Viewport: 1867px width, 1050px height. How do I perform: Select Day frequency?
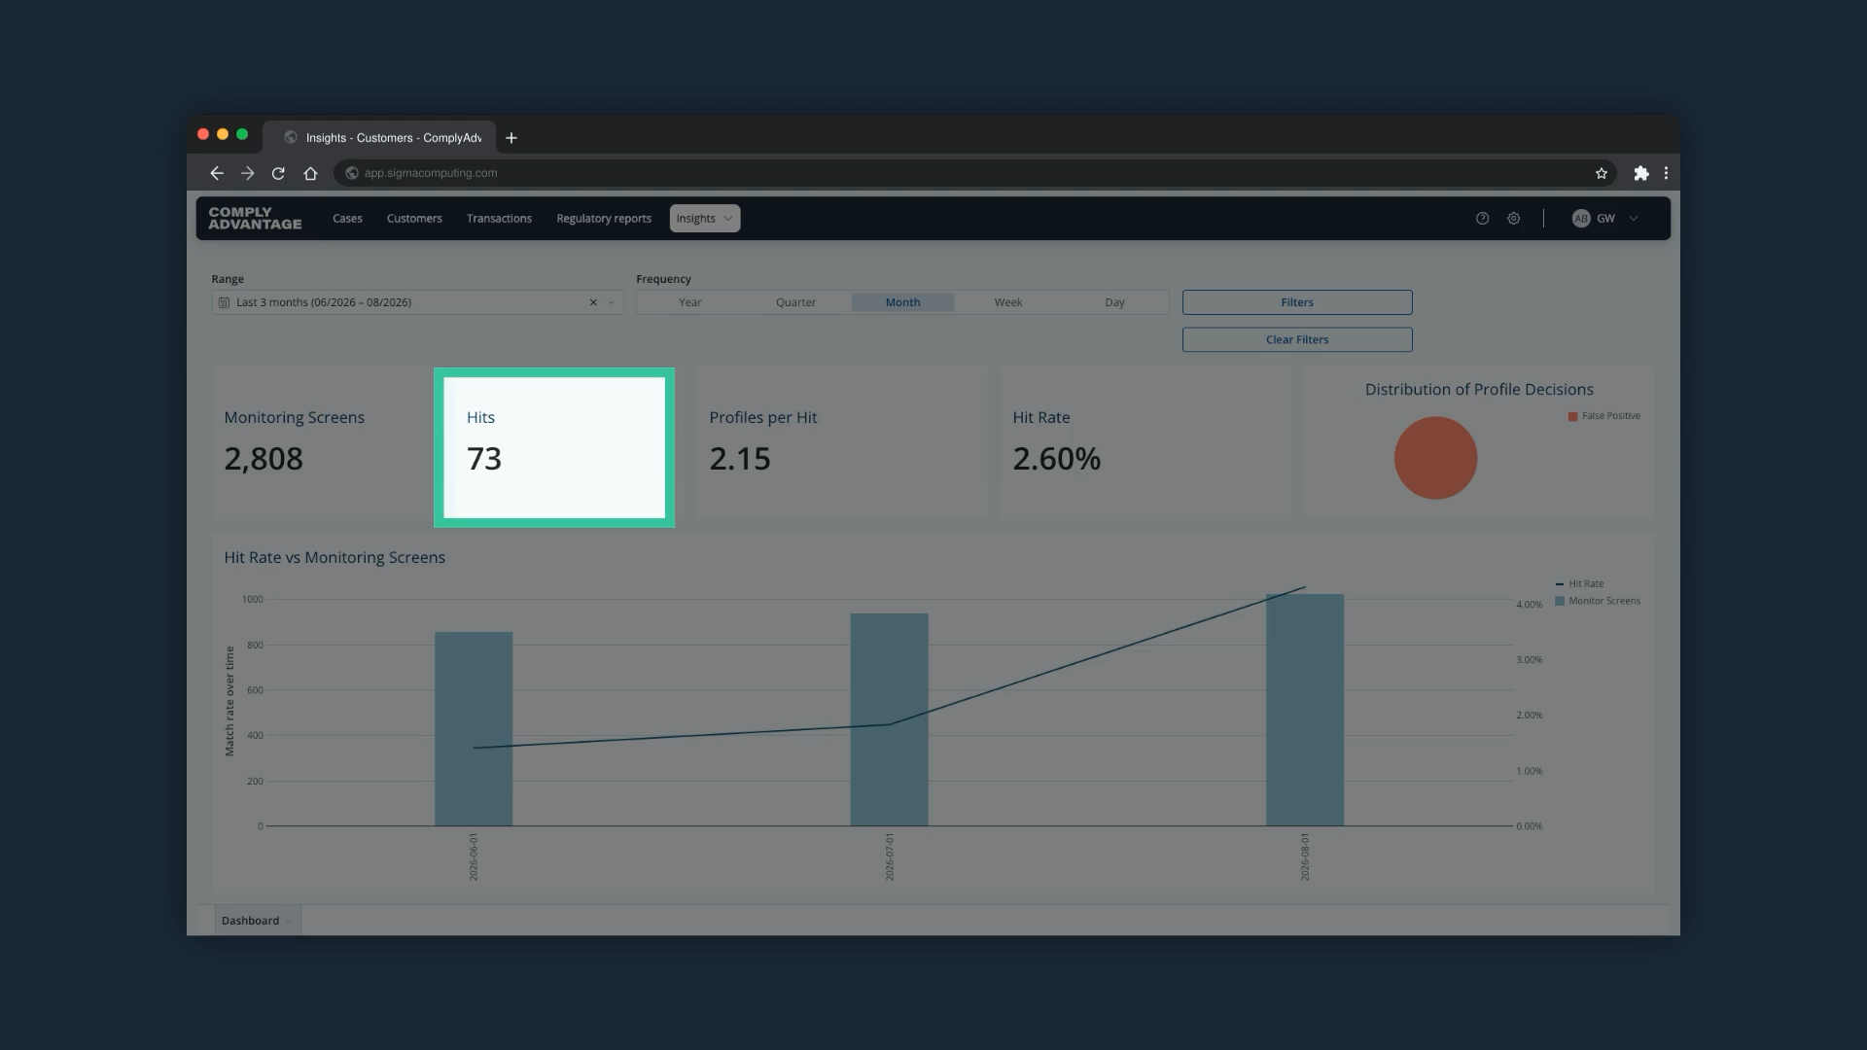[x=1114, y=302]
